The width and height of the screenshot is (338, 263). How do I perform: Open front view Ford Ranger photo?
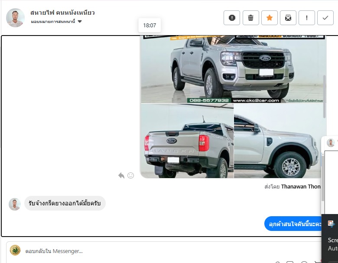tap(233, 69)
